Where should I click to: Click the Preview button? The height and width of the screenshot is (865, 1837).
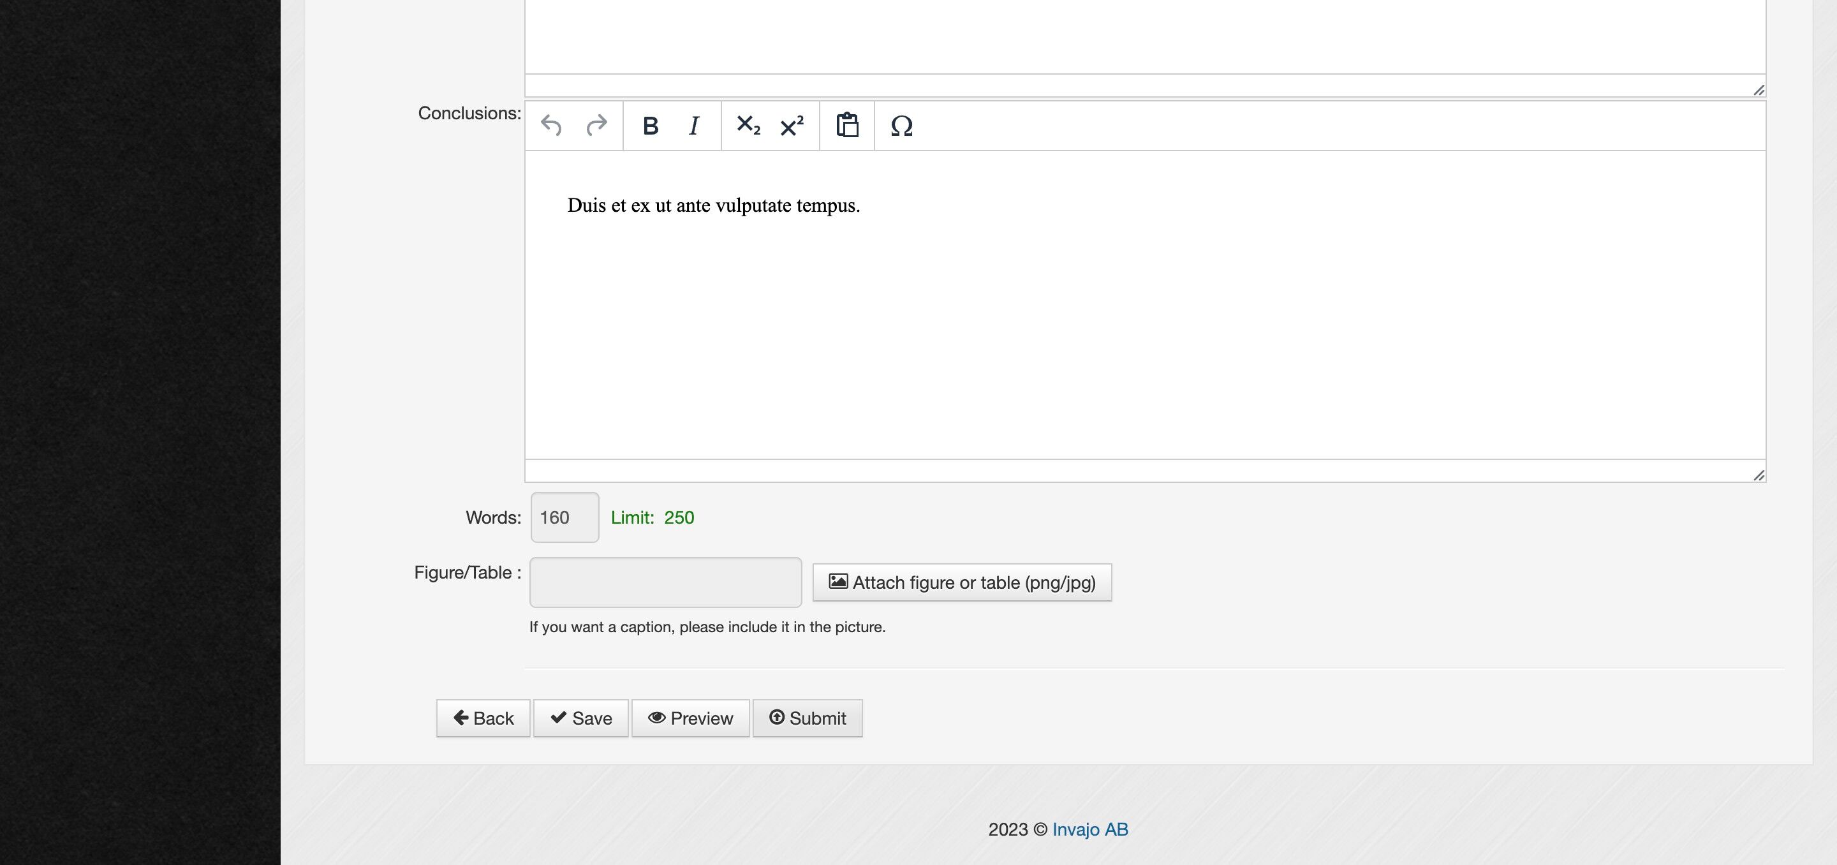690,718
